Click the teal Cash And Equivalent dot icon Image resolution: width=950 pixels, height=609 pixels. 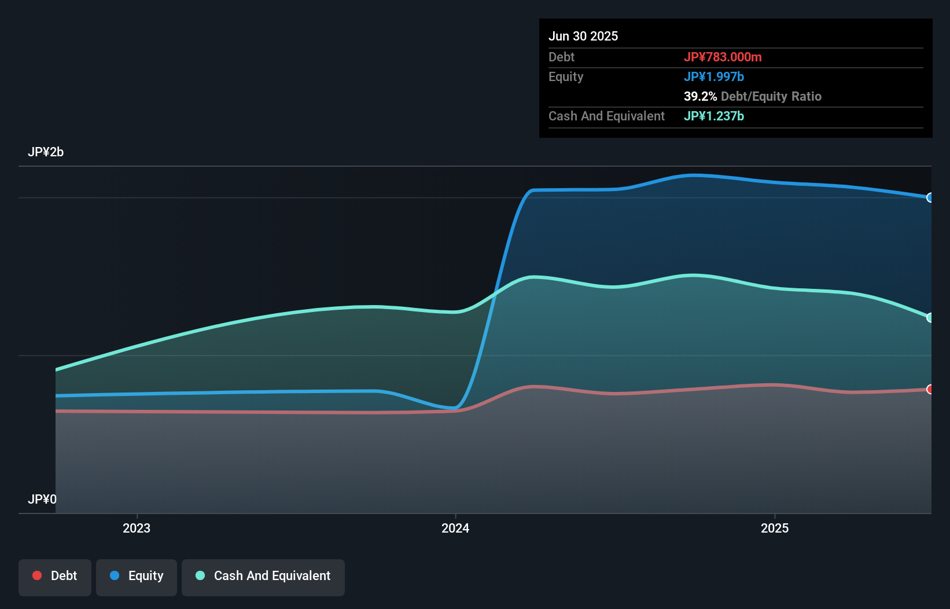click(200, 575)
